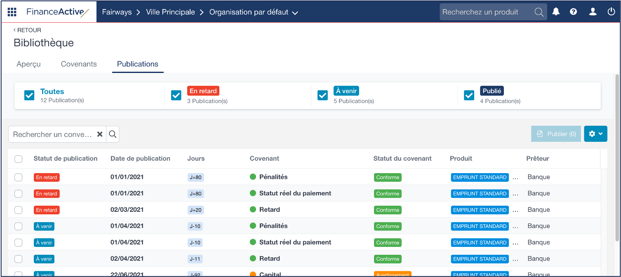Go back using the RETOUR link
The width and height of the screenshot is (621, 277).
click(27, 30)
